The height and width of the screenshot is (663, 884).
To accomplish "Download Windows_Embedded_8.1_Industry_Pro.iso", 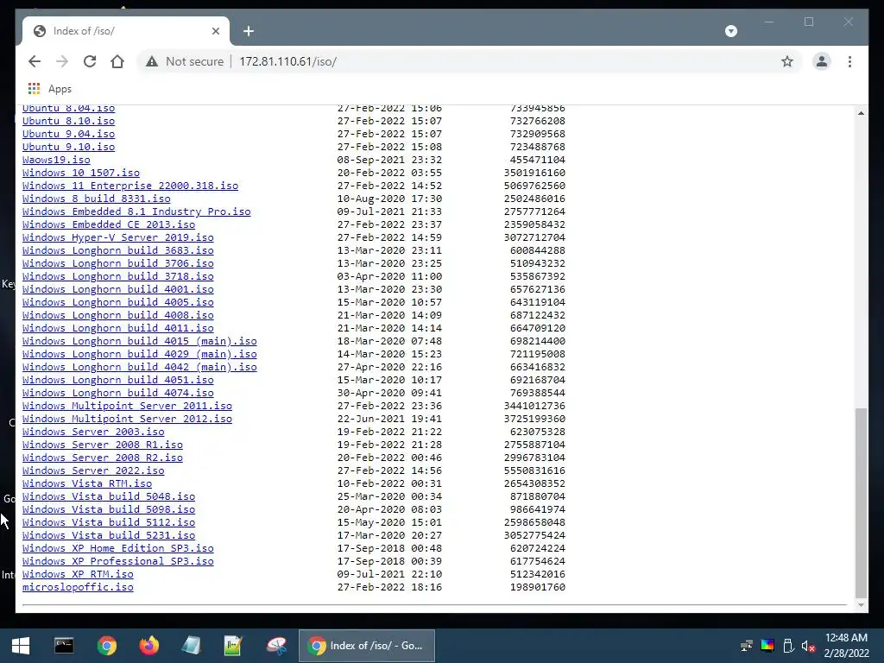I will [x=136, y=212].
